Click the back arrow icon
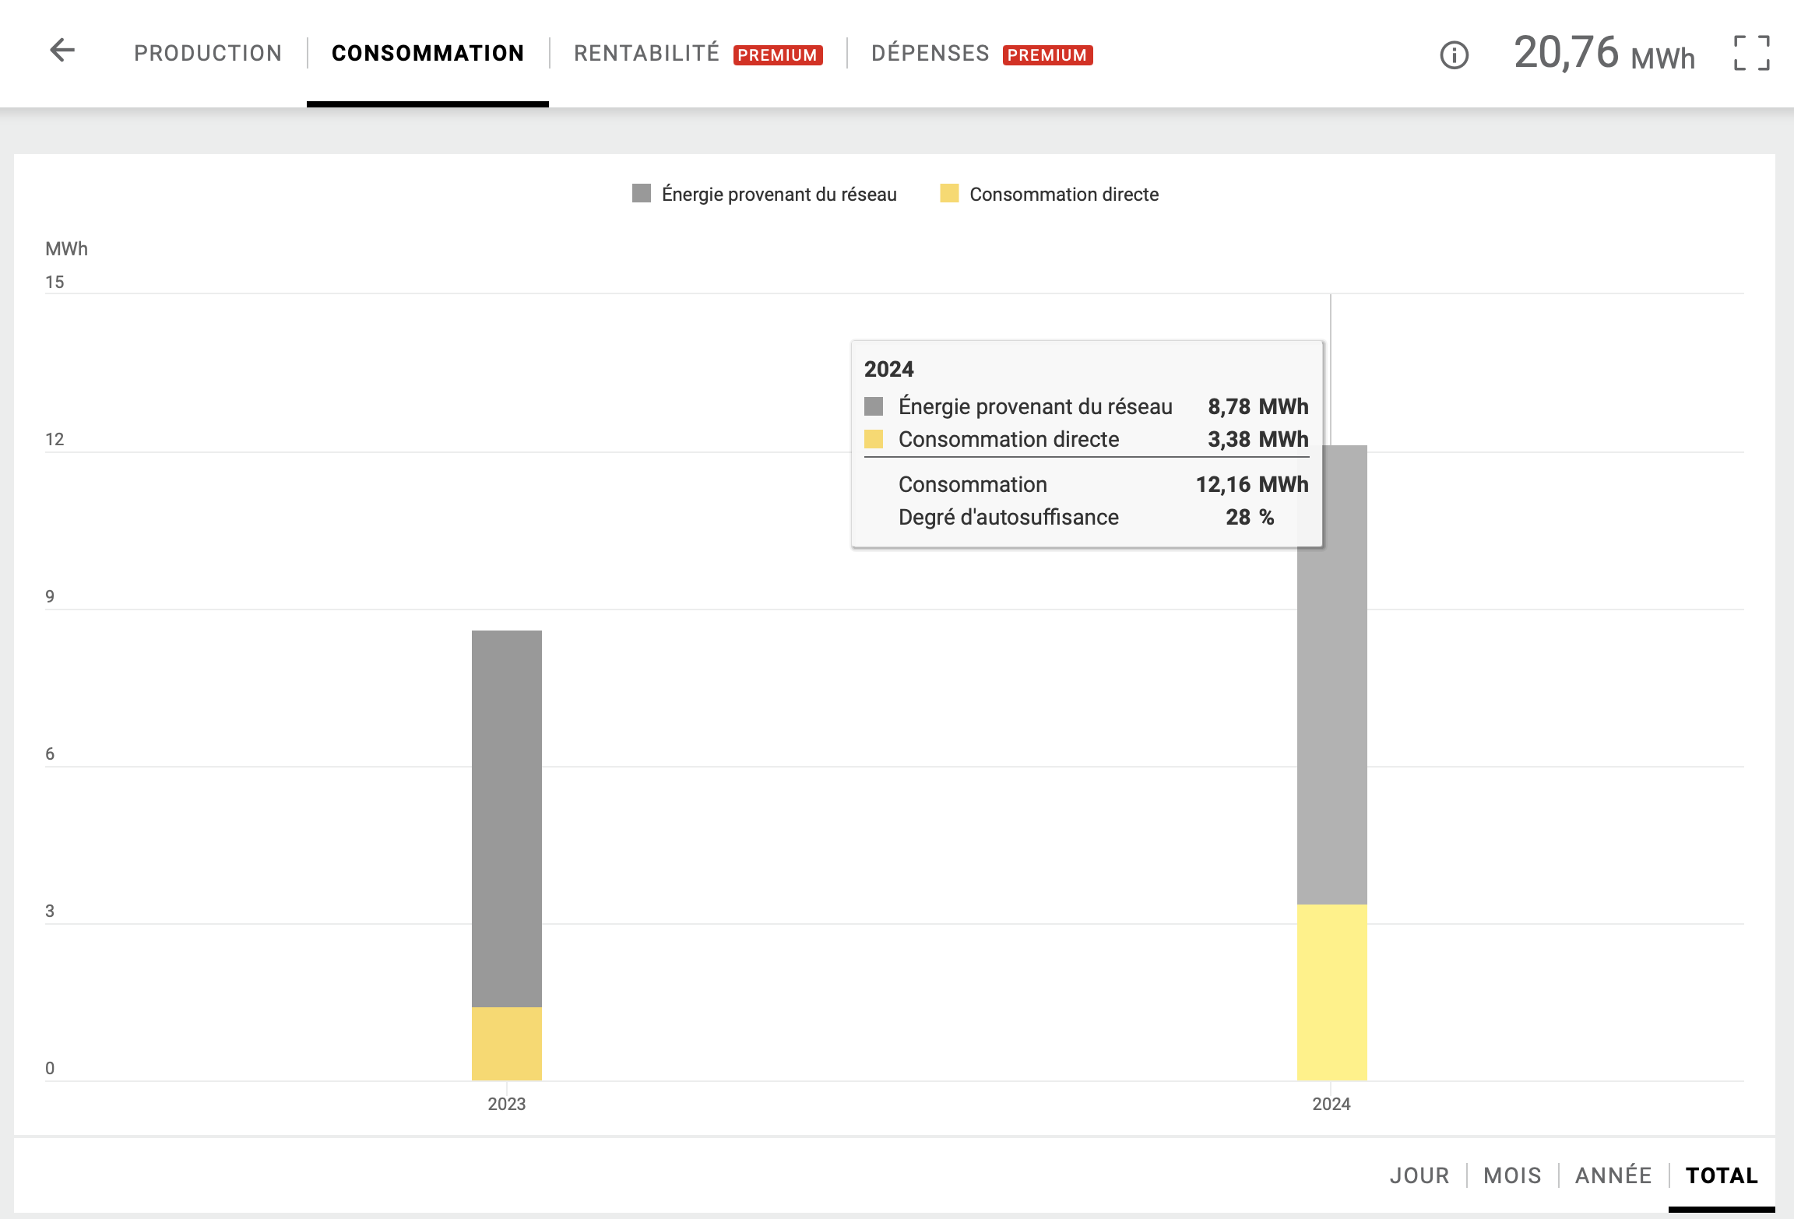 [62, 51]
